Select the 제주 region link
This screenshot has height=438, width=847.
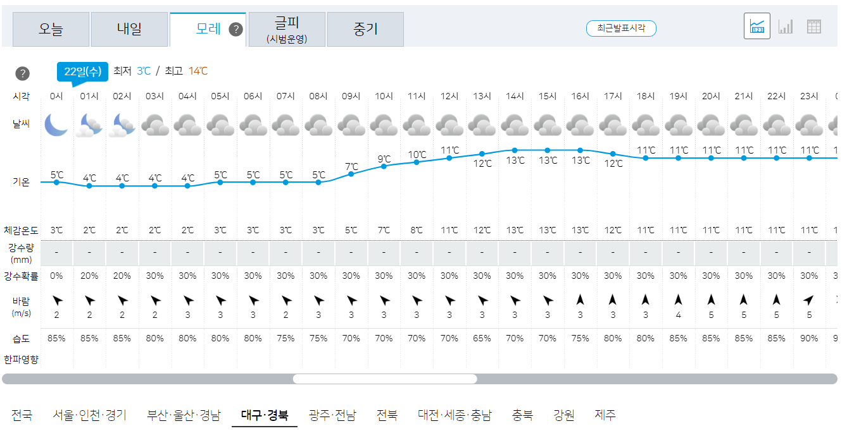606,415
